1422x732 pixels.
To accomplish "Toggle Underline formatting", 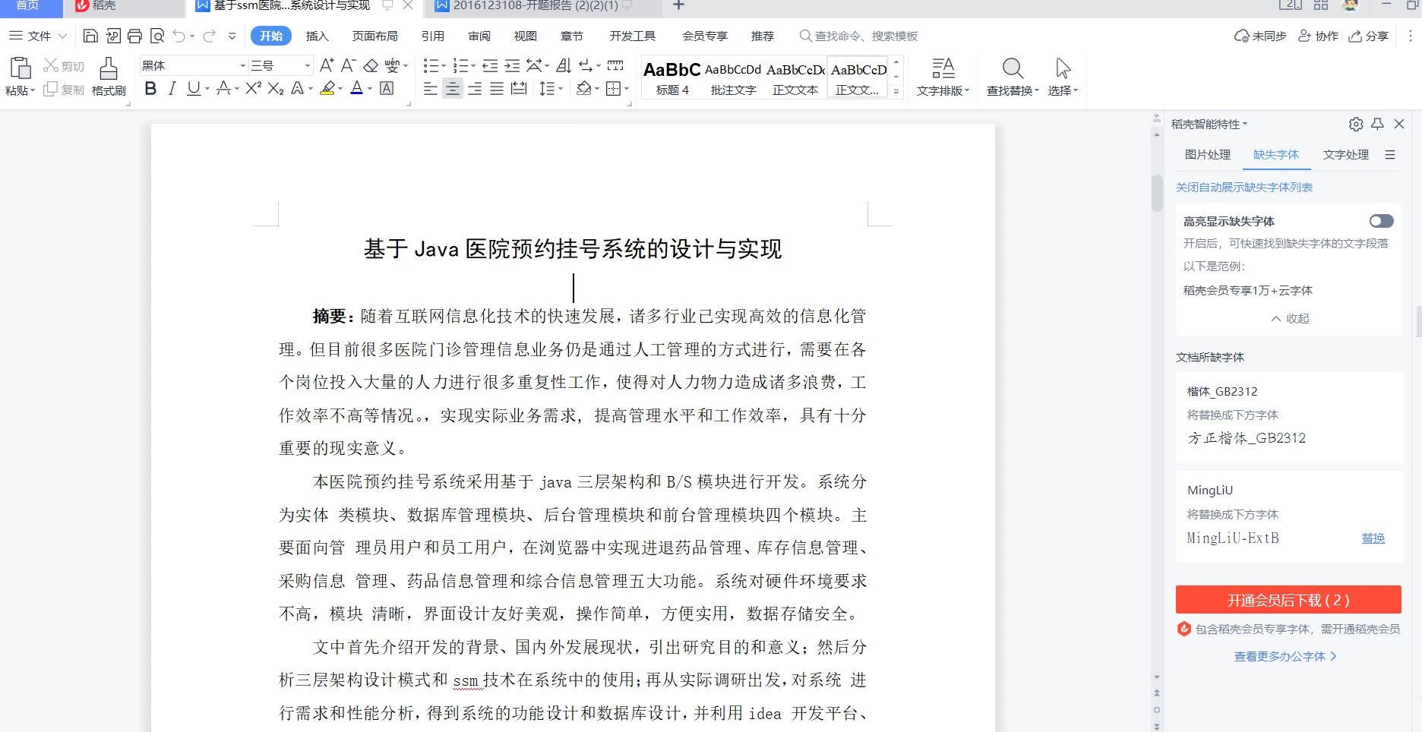I will (194, 89).
